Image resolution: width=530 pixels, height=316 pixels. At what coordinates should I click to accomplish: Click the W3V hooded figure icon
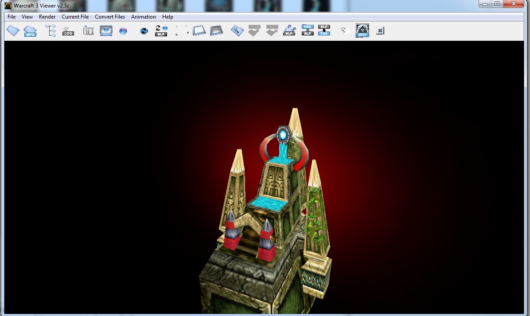click(362, 31)
